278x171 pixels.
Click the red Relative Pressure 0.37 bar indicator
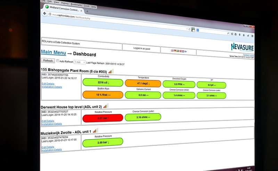coord(103,118)
